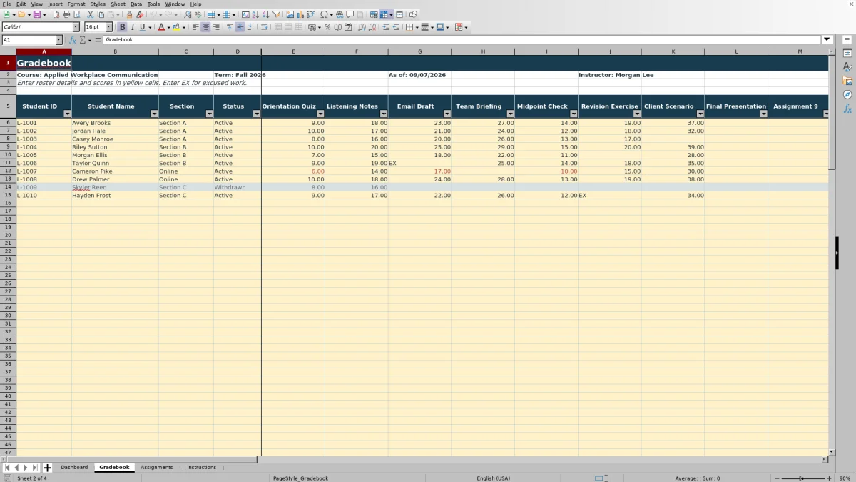Toggle Center Vertically alignment

(x=240, y=27)
